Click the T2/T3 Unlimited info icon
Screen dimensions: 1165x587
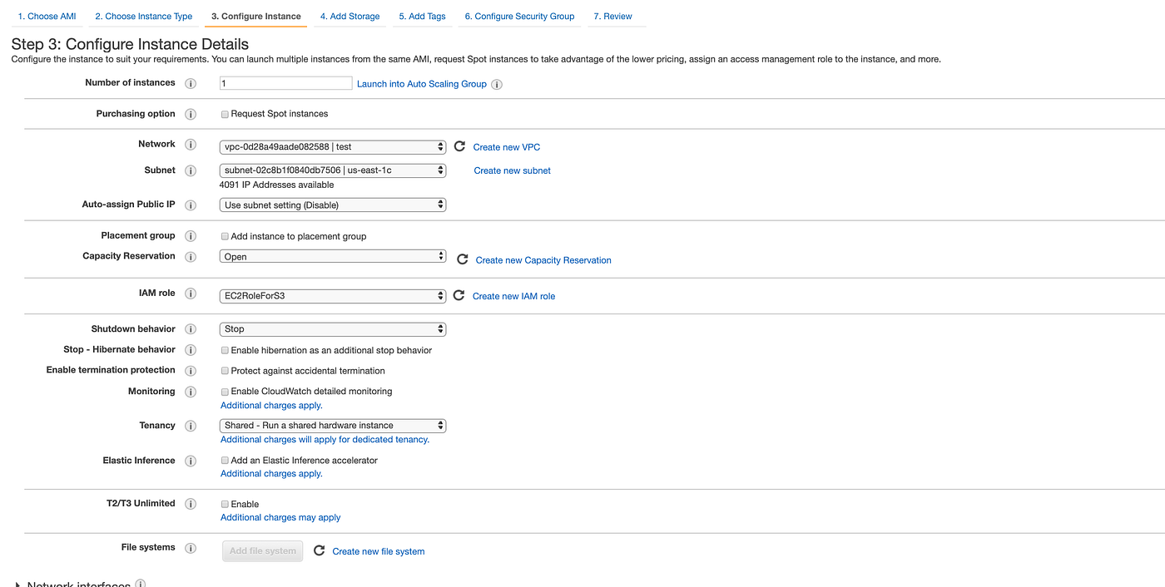point(191,504)
